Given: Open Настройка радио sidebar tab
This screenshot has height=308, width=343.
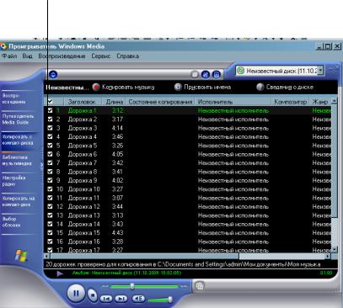Looking at the screenshot, I should (14, 181).
